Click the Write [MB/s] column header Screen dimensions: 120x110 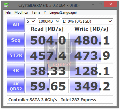click(x=91, y=29)
